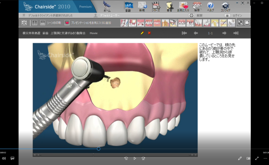
Task: Click the red X delete icon
Action: coord(149,33)
